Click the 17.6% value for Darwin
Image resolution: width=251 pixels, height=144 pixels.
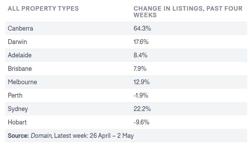tap(141, 42)
